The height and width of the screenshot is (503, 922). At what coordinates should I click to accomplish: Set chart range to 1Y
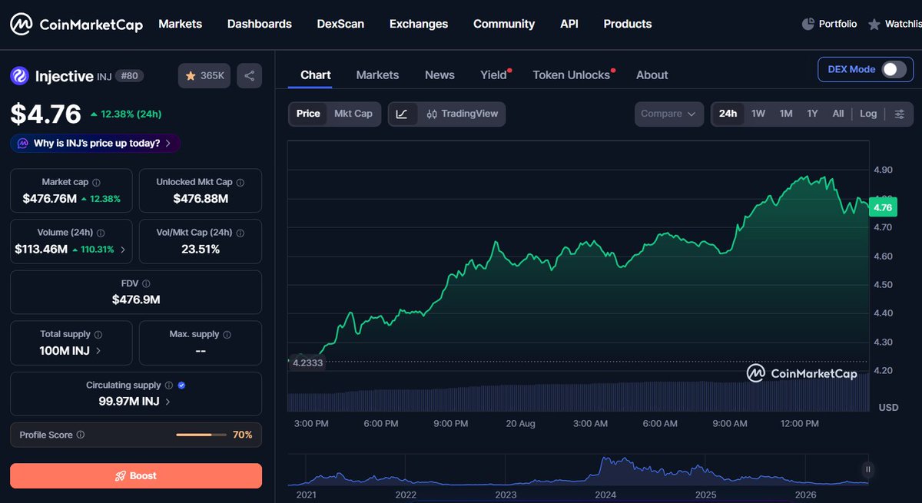(812, 114)
